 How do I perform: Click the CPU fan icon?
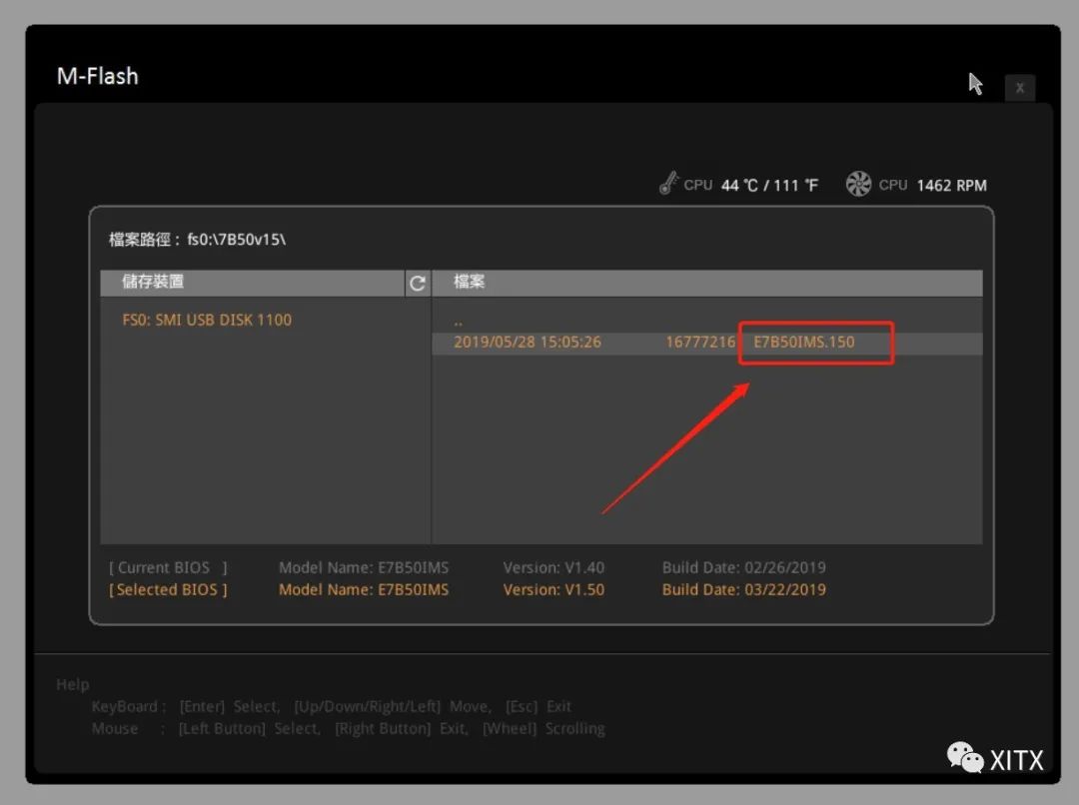coord(858,184)
